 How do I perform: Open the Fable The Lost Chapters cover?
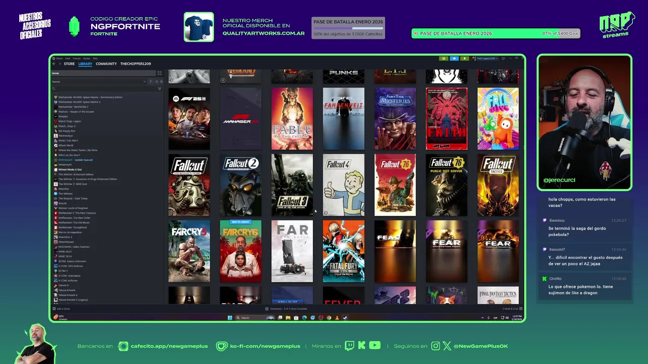point(292,119)
